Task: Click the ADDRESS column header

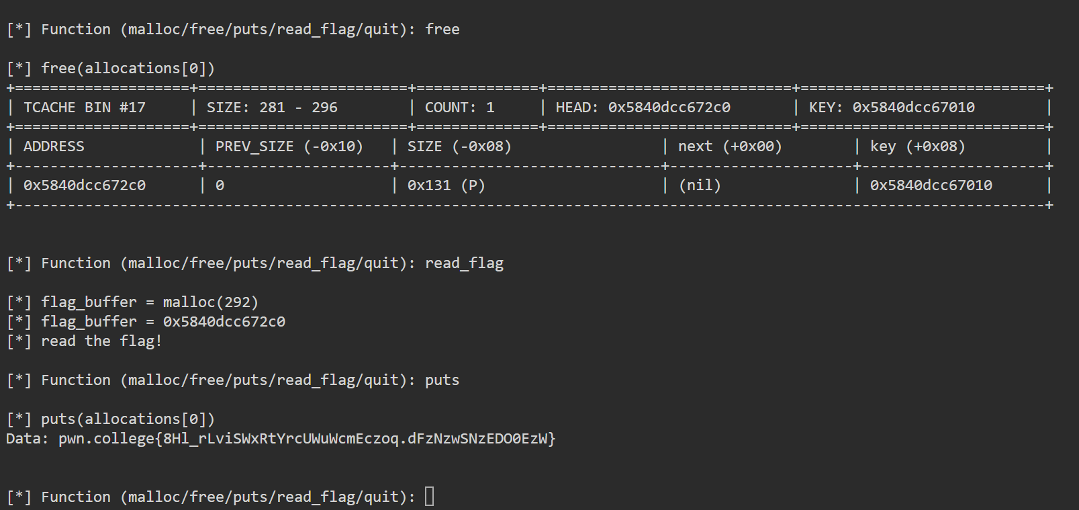Action: (54, 146)
